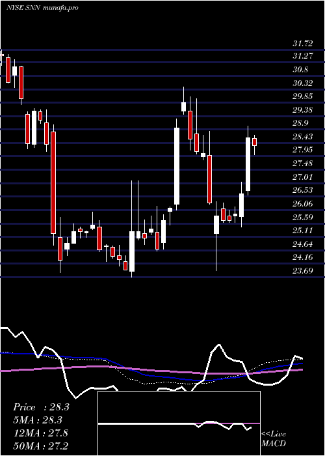Click the 5MA : 28.3 readout
The image size is (325, 456).
[38, 420]
